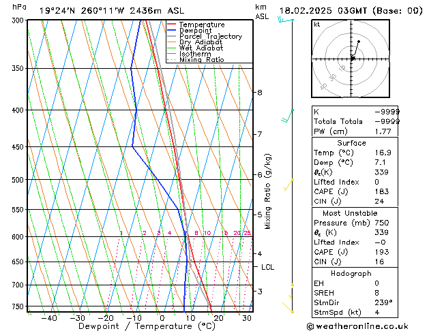429x331 pixels.
Task: Click the '30' temperature axis tick
Action: tap(247, 318)
